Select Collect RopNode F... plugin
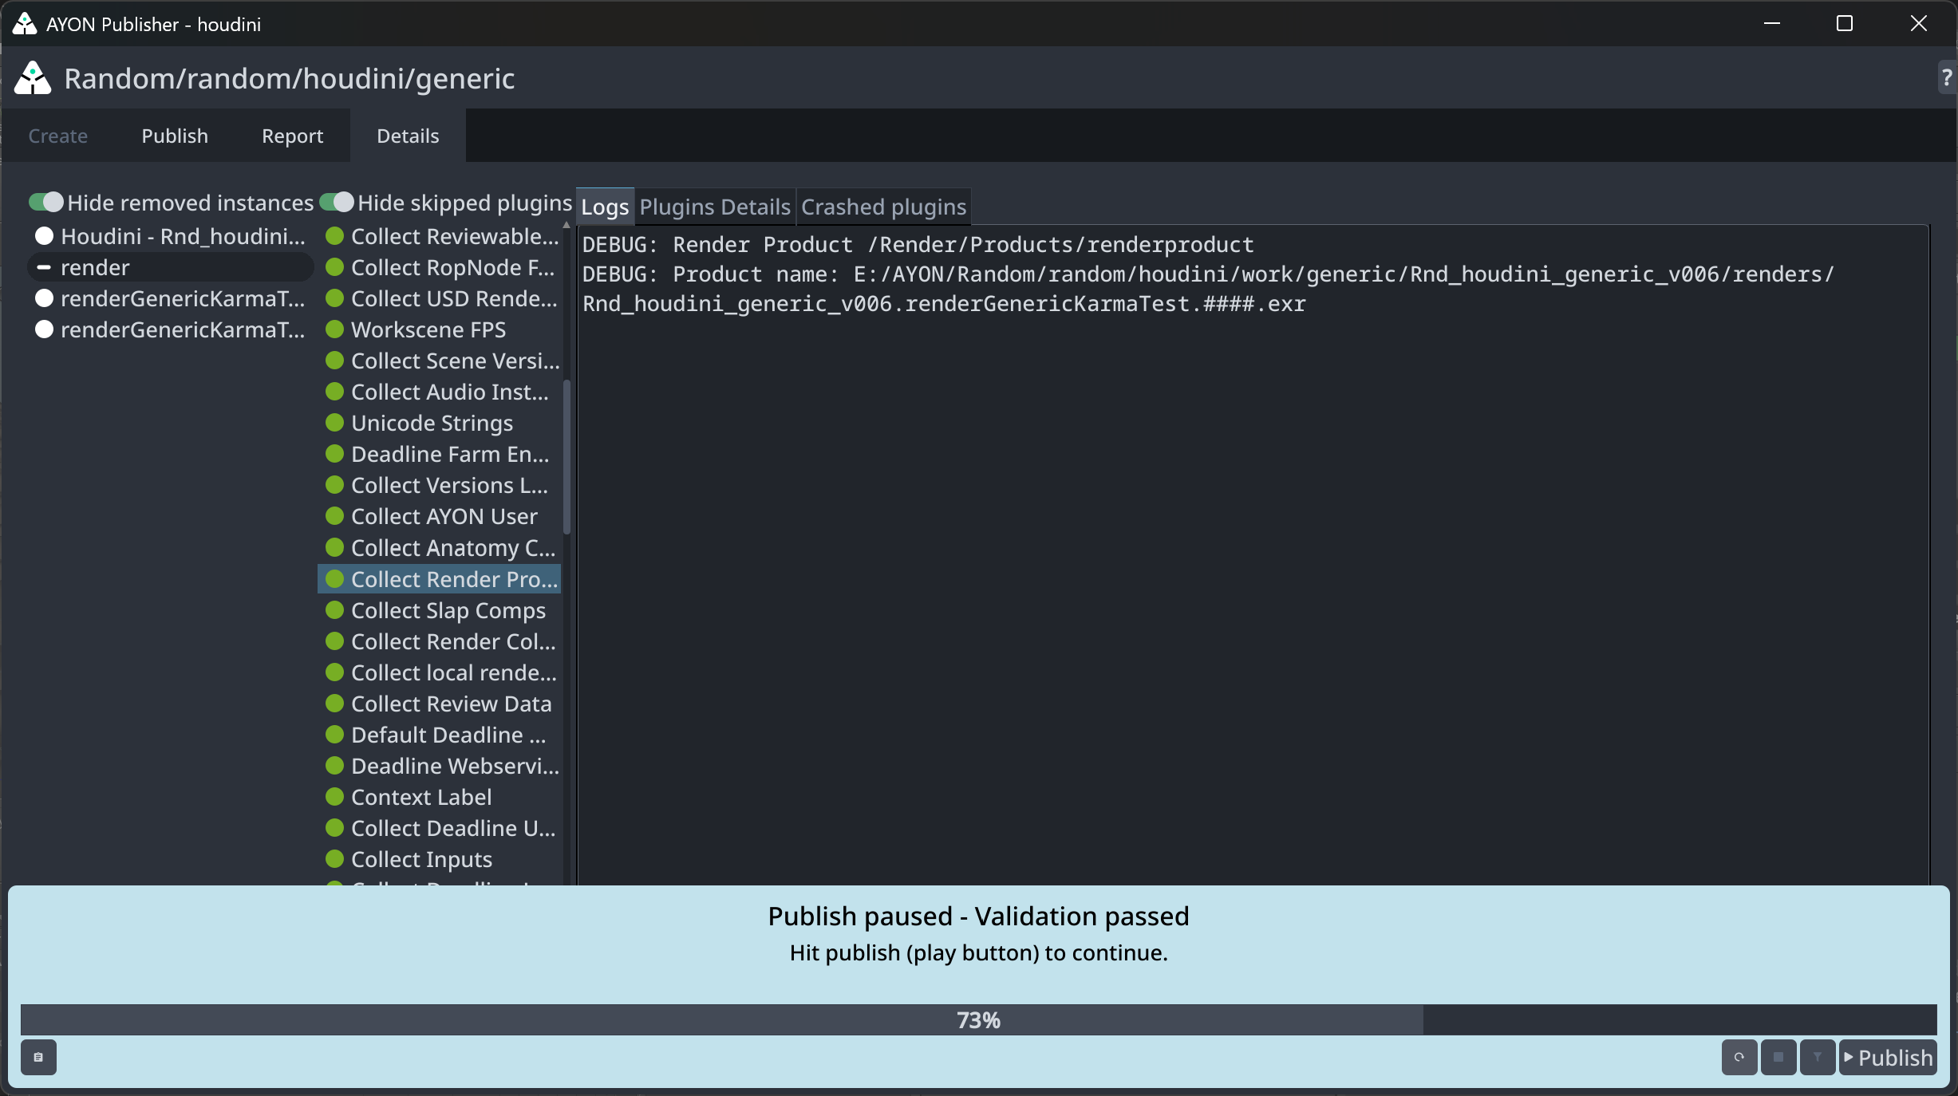Viewport: 1958px width, 1096px height. [440, 267]
